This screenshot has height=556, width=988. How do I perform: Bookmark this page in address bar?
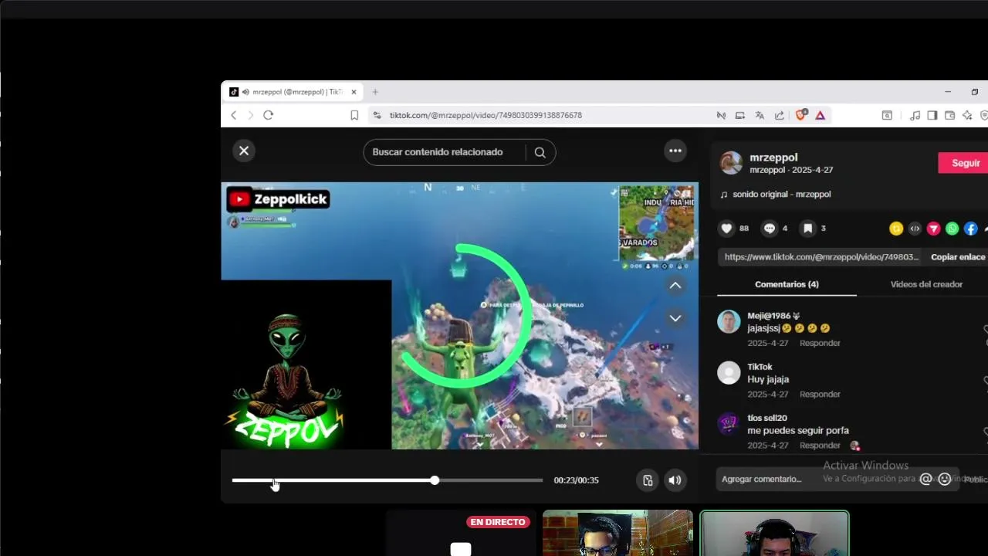click(x=354, y=115)
